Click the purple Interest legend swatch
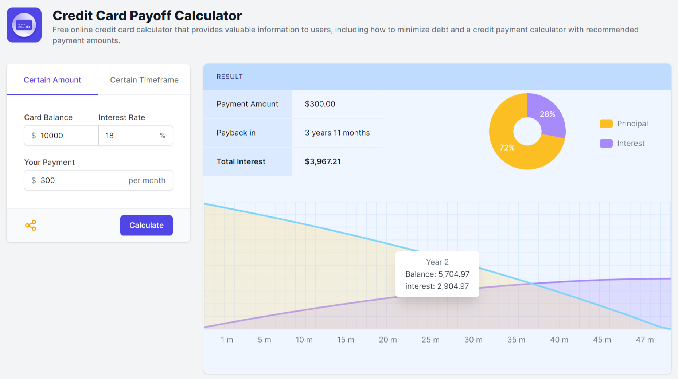This screenshot has width=678, height=379. pos(606,143)
